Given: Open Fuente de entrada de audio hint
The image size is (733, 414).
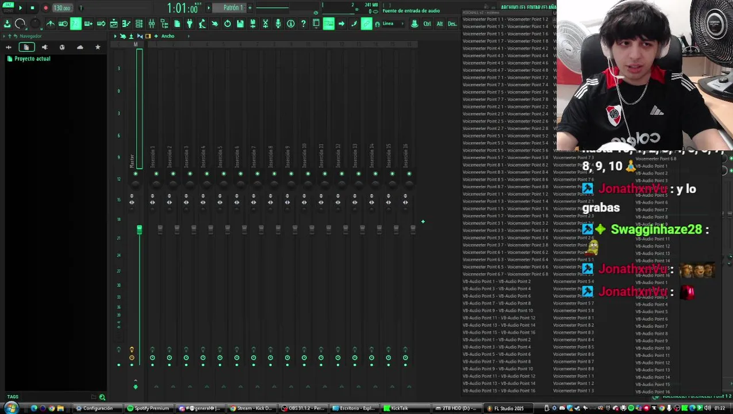Looking at the screenshot, I should pyautogui.click(x=411, y=10).
